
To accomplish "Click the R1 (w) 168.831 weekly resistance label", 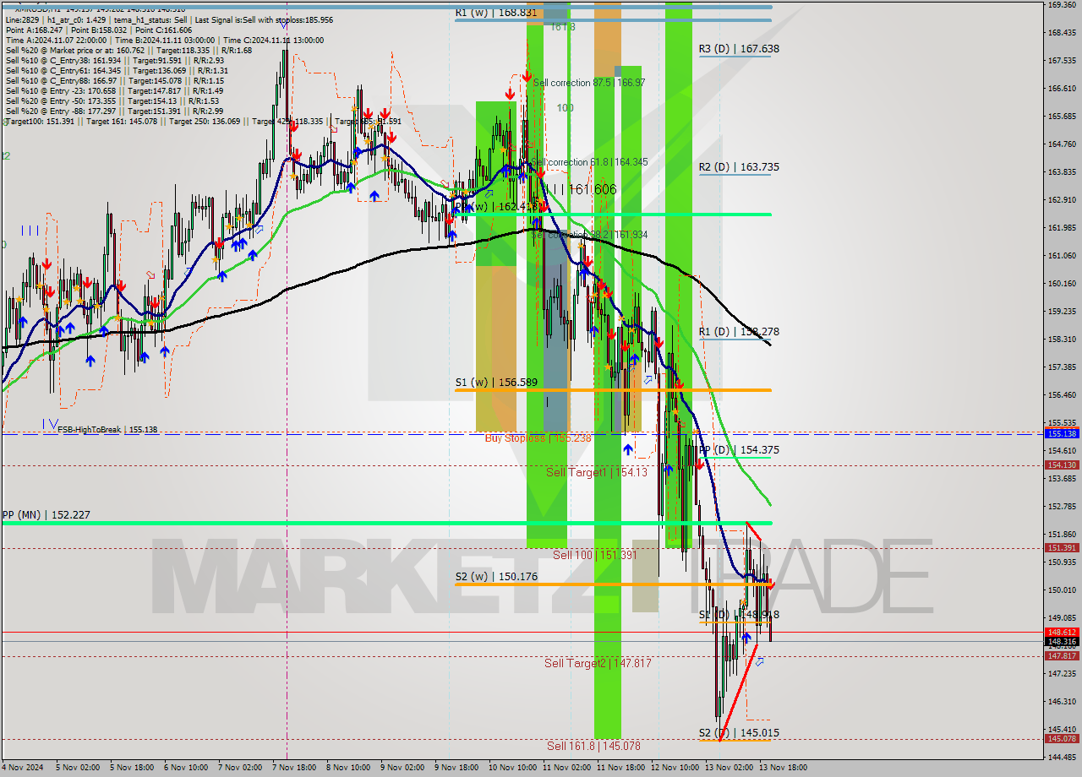I will tap(495, 13).
